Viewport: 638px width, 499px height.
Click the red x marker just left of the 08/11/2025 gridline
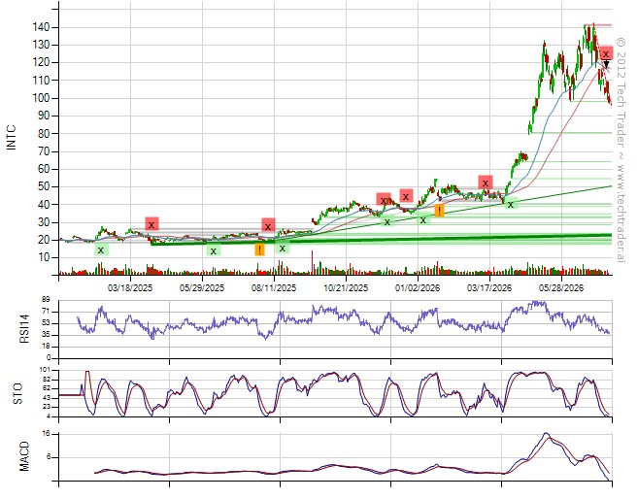268,225
